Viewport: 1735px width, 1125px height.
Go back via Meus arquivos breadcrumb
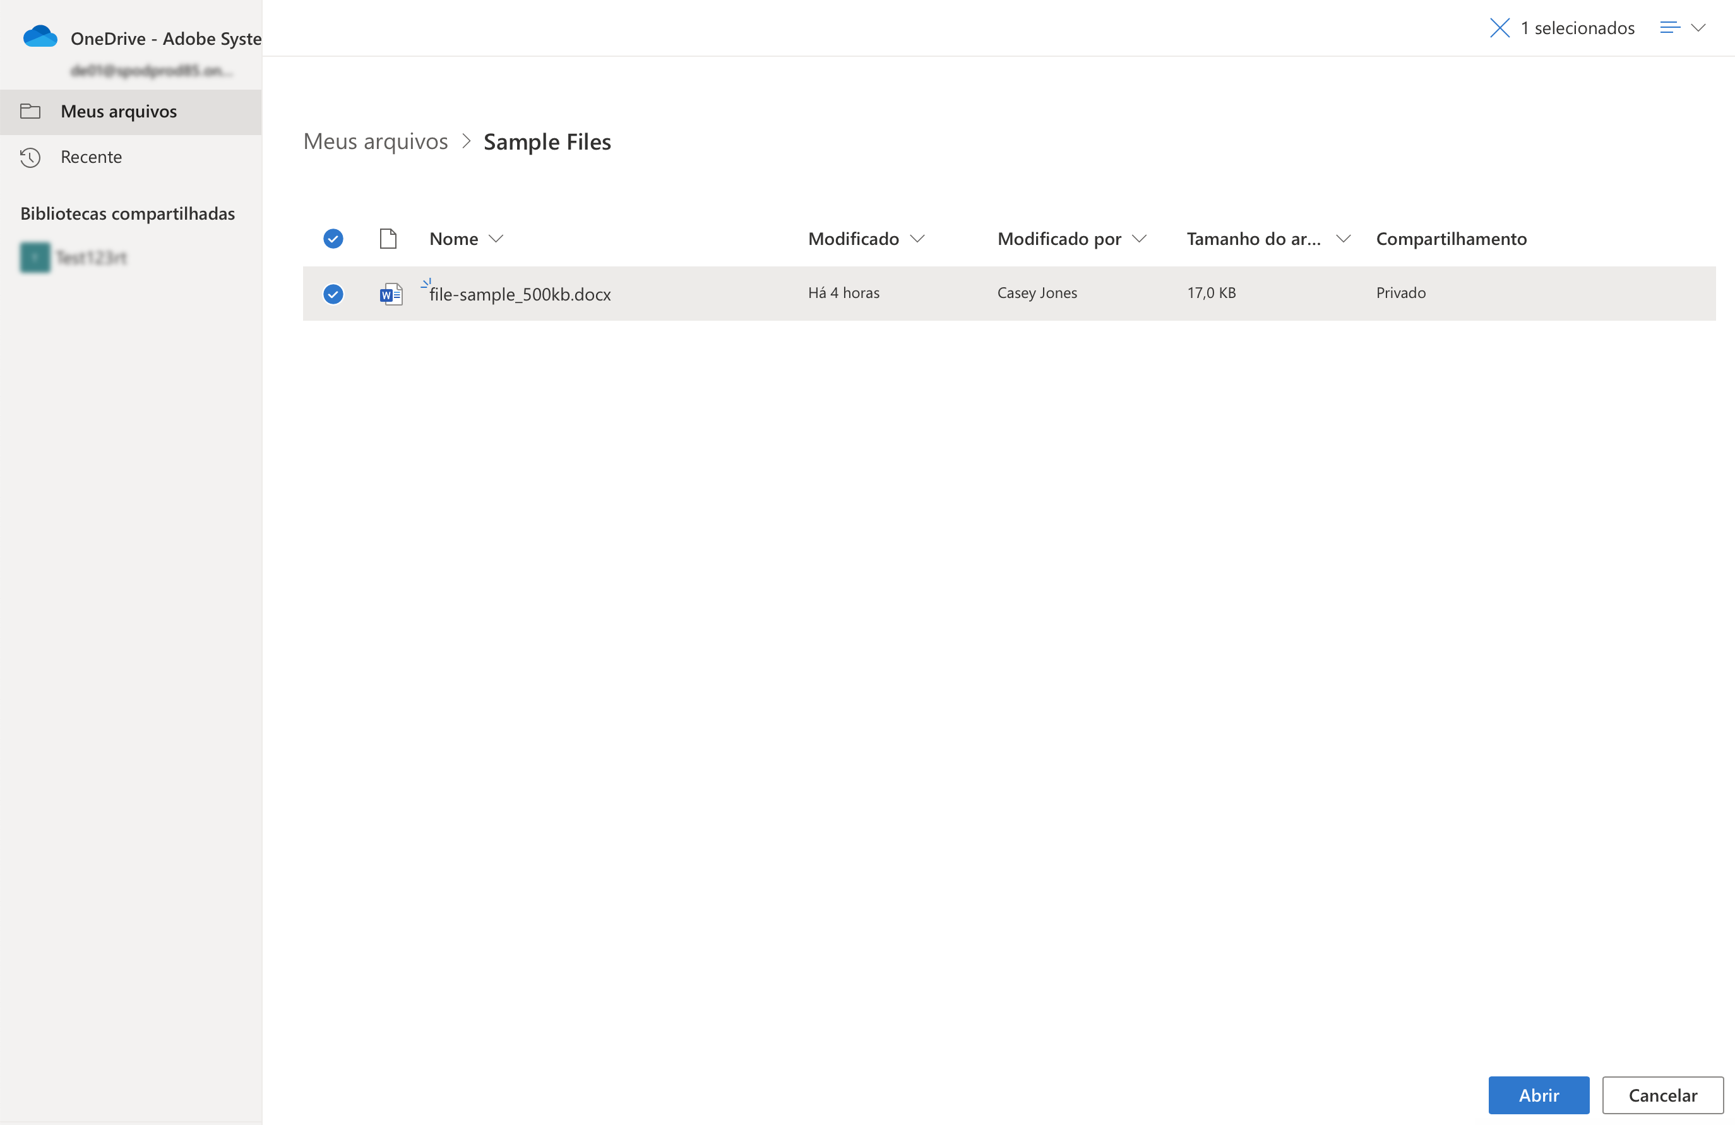coord(376,141)
